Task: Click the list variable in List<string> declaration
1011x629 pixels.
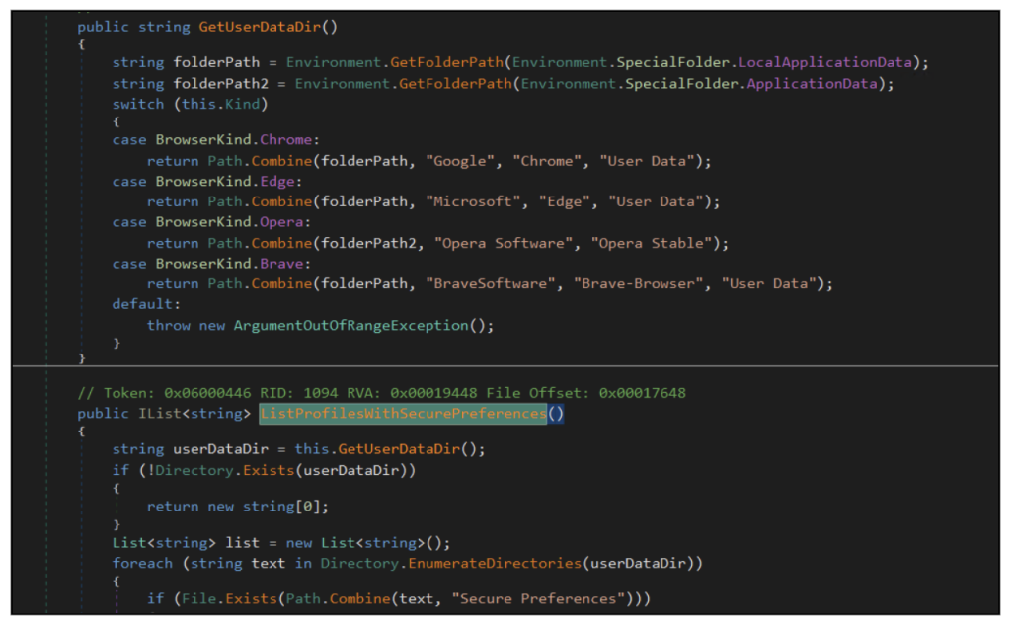Action: click(x=243, y=543)
